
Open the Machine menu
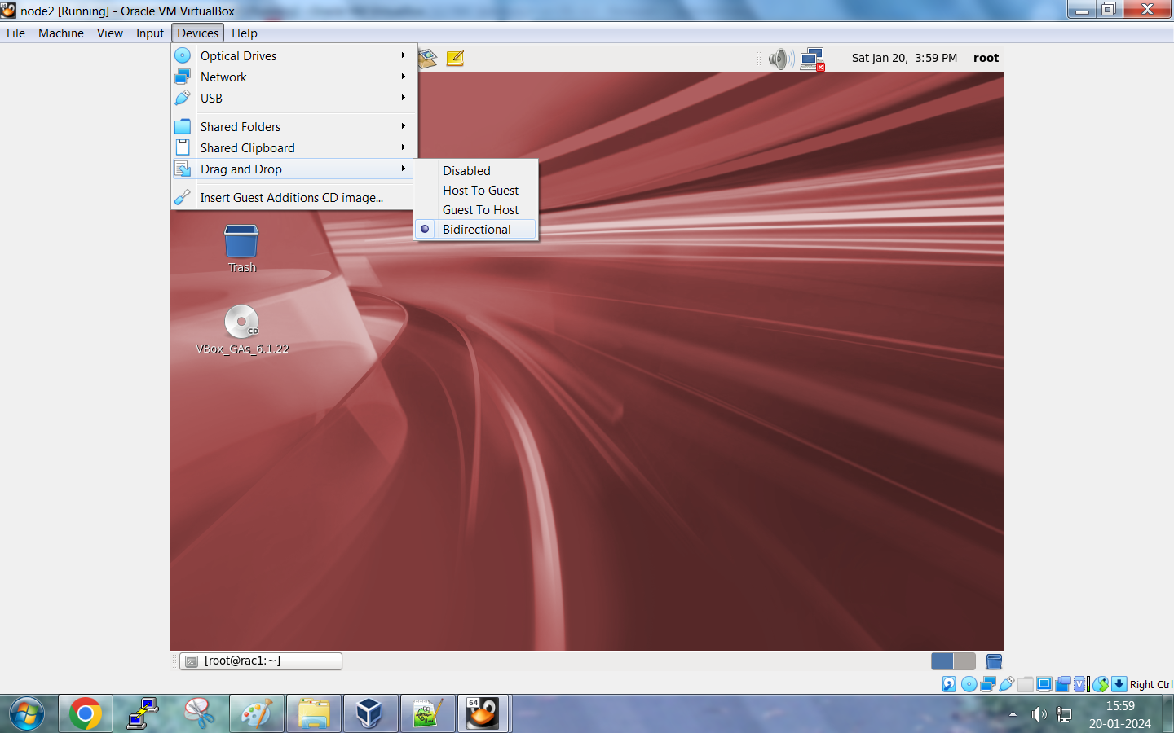[x=61, y=33]
